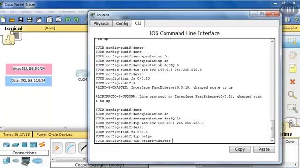This screenshot has width=300, height=168.
Task: Click the Time: 26:17:38 readout
Action: click(x=16, y=134)
